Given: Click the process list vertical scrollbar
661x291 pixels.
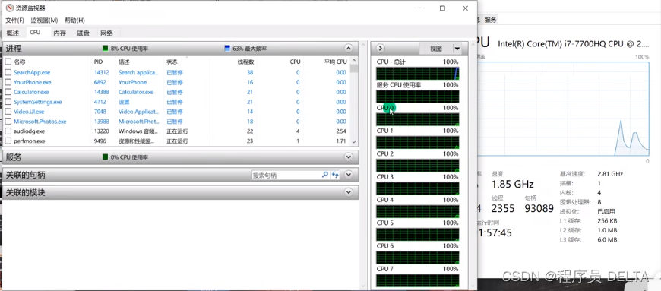Looking at the screenshot, I should click(x=354, y=101).
